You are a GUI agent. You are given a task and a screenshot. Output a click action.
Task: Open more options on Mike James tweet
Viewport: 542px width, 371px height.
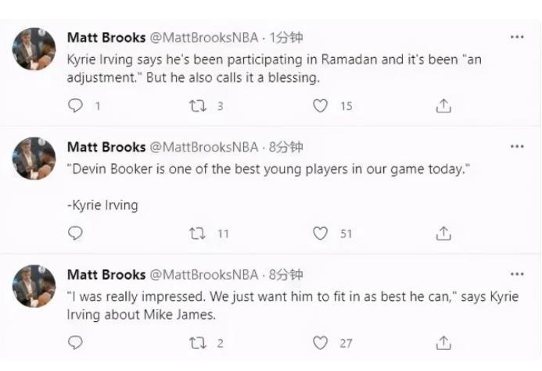(x=517, y=274)
